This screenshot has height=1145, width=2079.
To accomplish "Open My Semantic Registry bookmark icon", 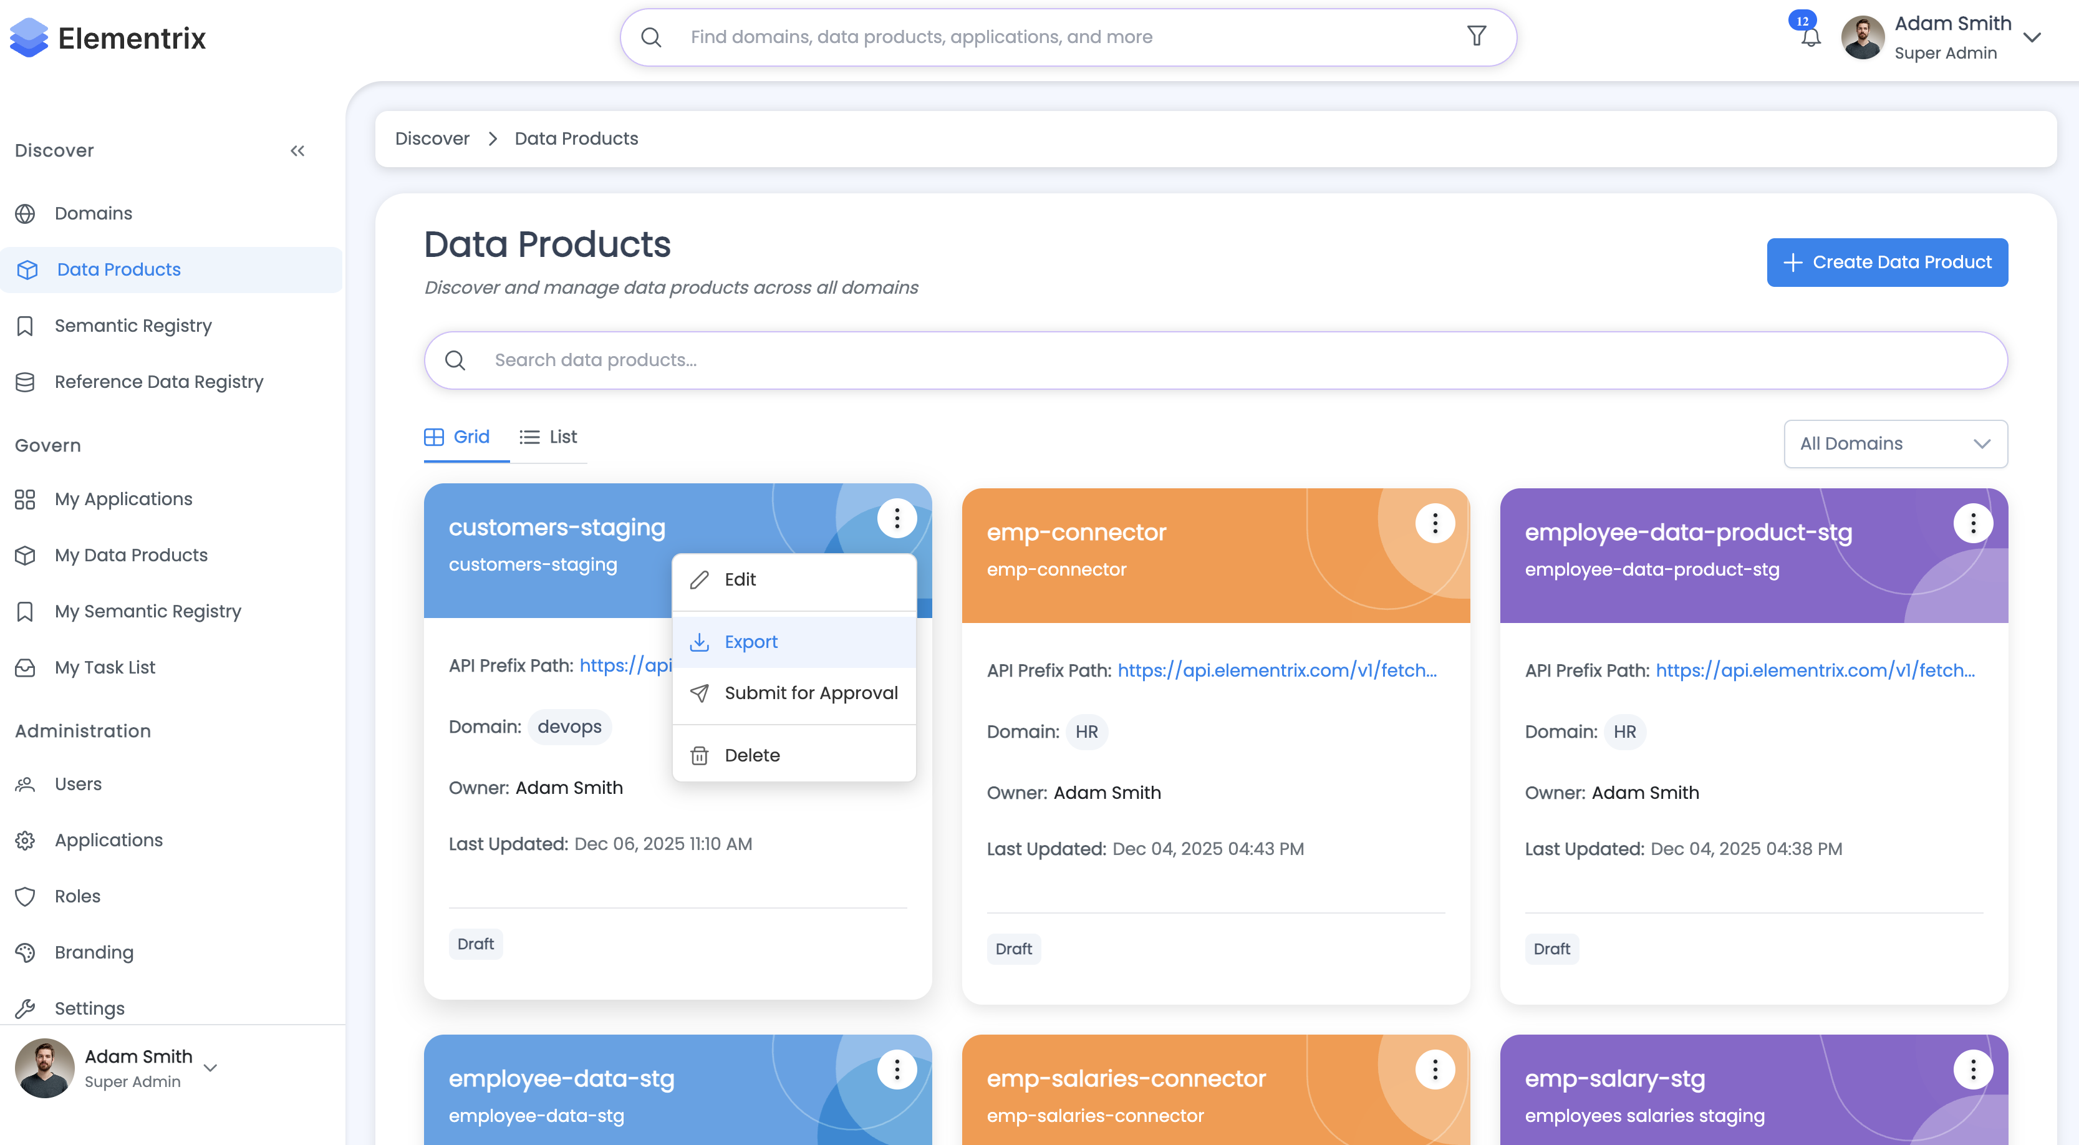I will point(25,612).
